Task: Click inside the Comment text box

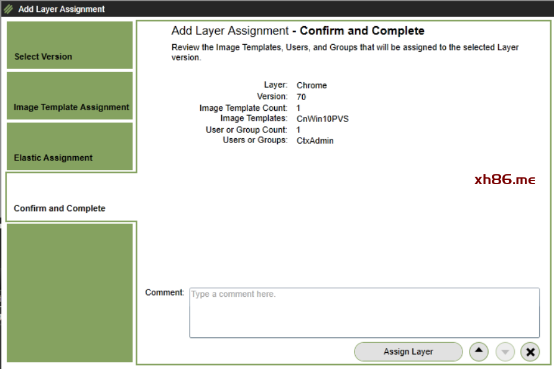Action: [364, 312]
